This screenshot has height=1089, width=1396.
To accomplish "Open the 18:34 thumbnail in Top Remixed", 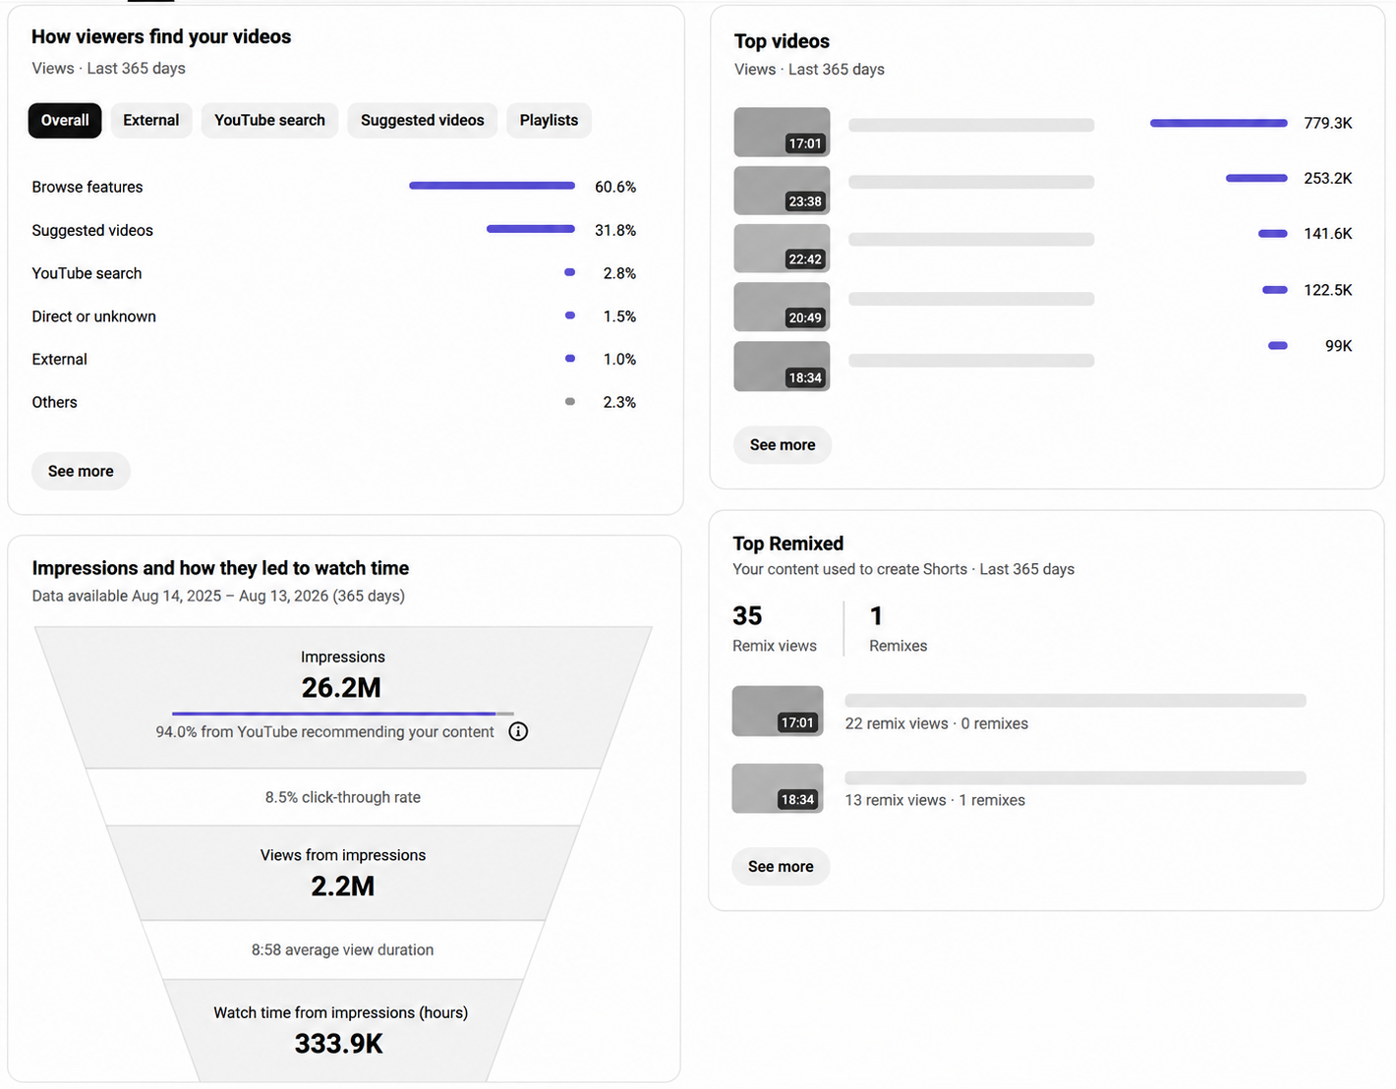I will [778, 788].
